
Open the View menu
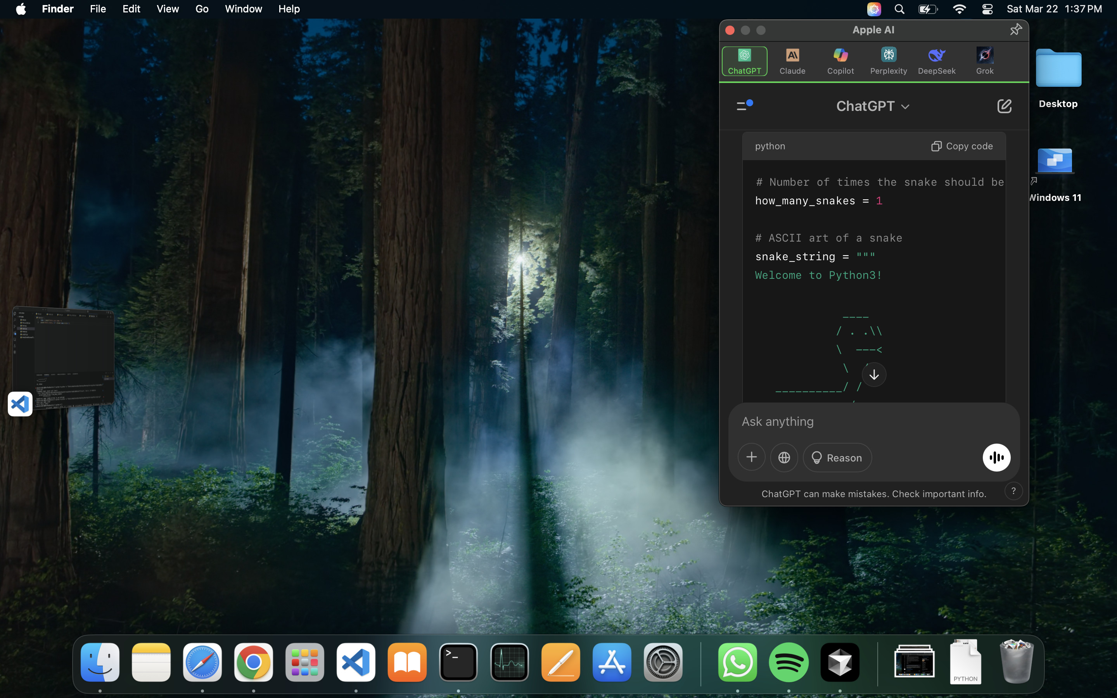168,9
